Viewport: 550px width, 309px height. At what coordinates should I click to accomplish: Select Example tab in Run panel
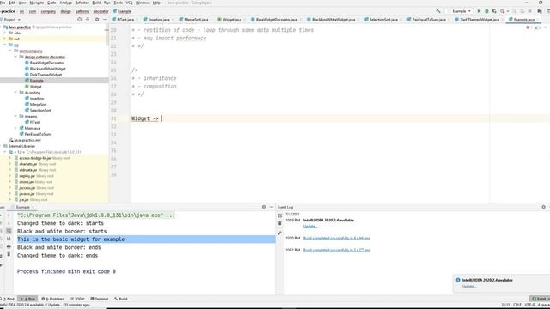tap(23, 208)
